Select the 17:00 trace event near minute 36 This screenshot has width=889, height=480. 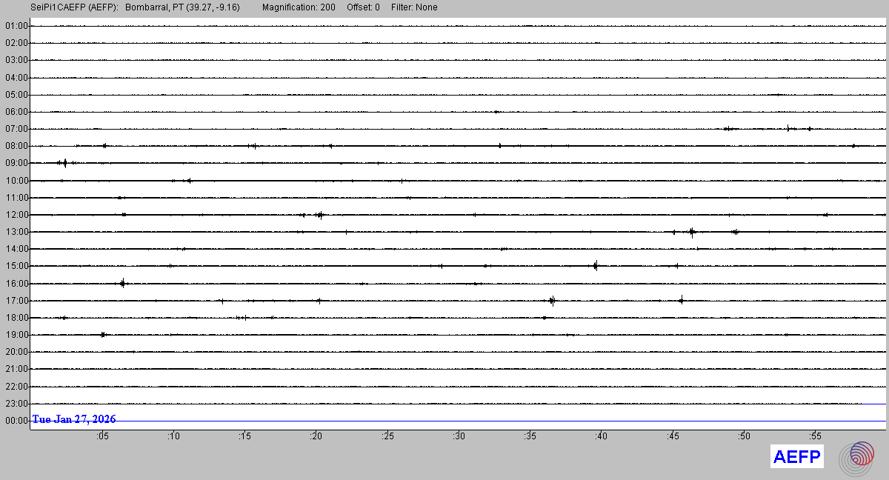(x=552, y=300)
